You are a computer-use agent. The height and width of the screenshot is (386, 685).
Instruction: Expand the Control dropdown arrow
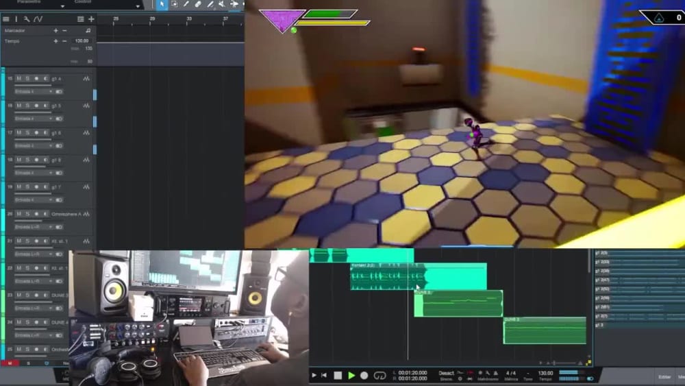(138, 6)
